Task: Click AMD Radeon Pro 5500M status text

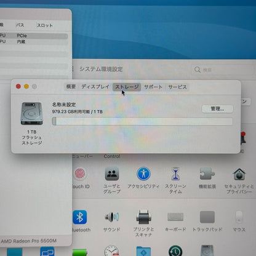Action: click(29, 241)
